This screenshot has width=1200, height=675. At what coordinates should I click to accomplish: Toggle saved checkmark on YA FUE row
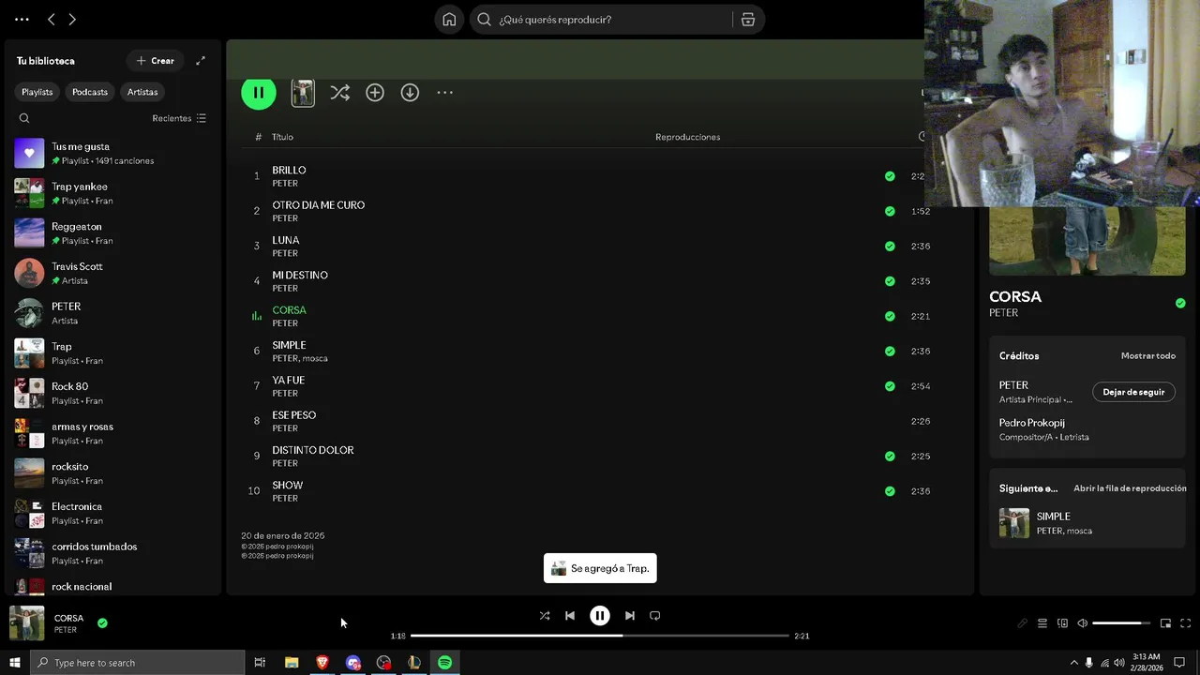click(x=890, y=386)
